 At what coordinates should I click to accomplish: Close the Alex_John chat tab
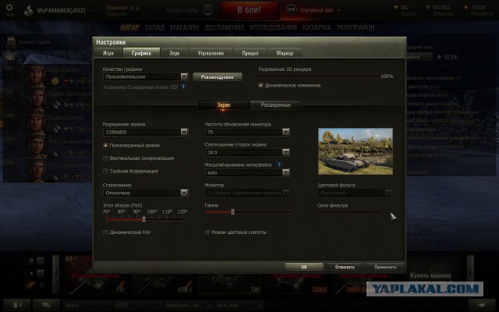(x=260, y=305)
